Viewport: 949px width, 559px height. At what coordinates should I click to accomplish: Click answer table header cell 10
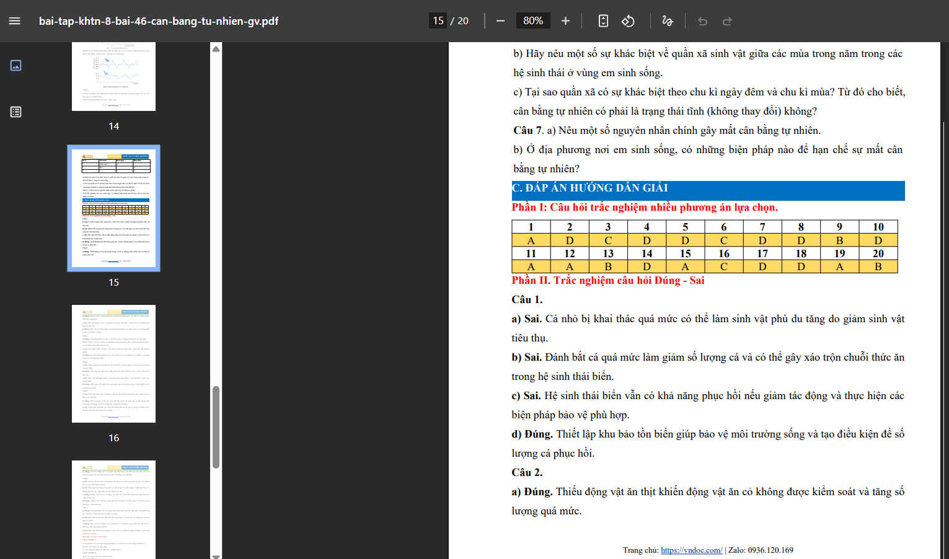pyautogui.click(x=878, y=227)
